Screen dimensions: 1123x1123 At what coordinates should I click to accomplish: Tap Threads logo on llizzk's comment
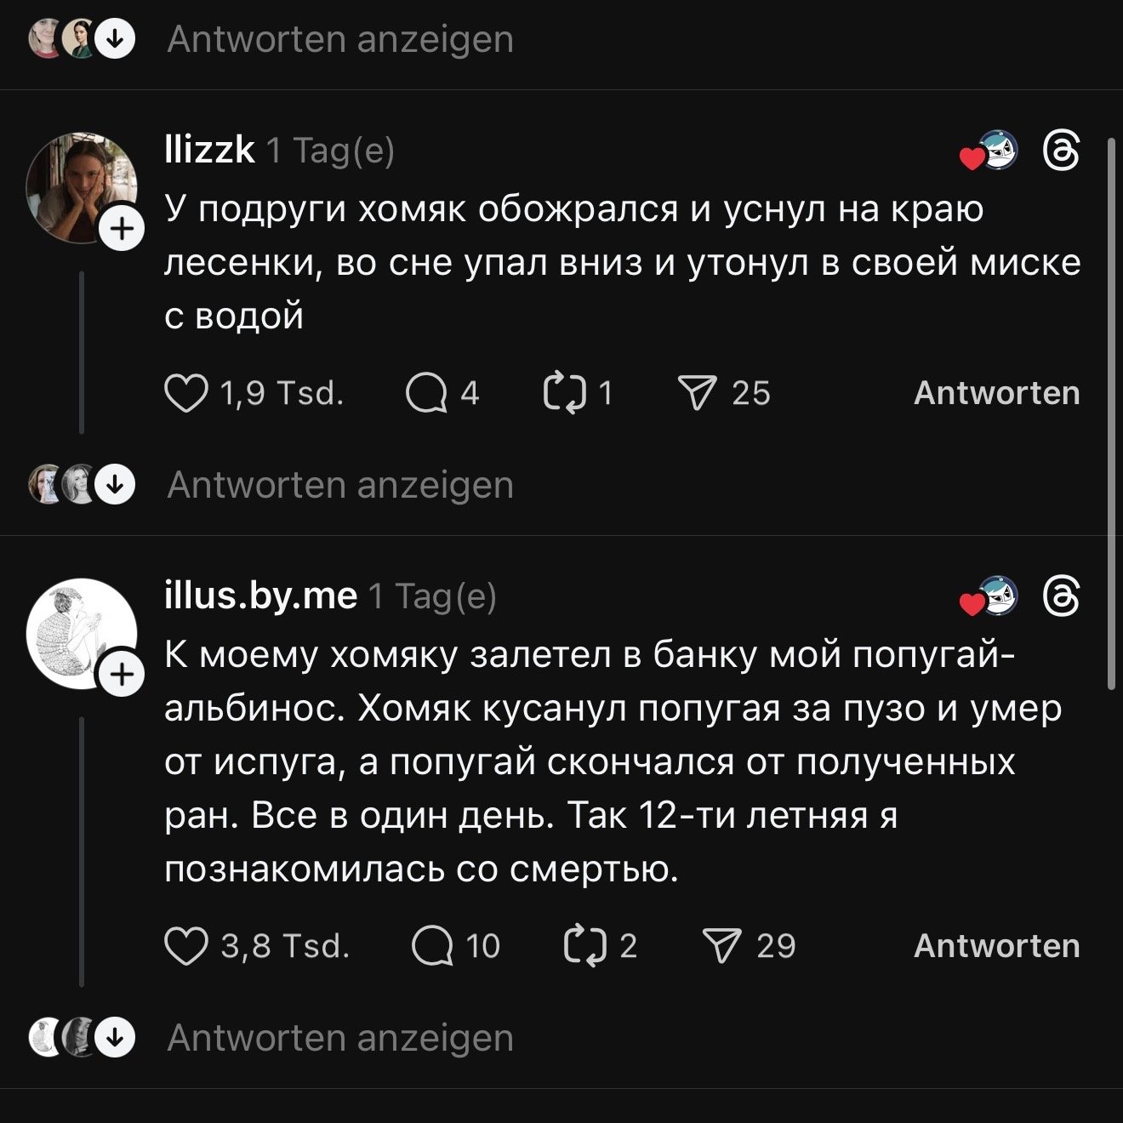1061,153
